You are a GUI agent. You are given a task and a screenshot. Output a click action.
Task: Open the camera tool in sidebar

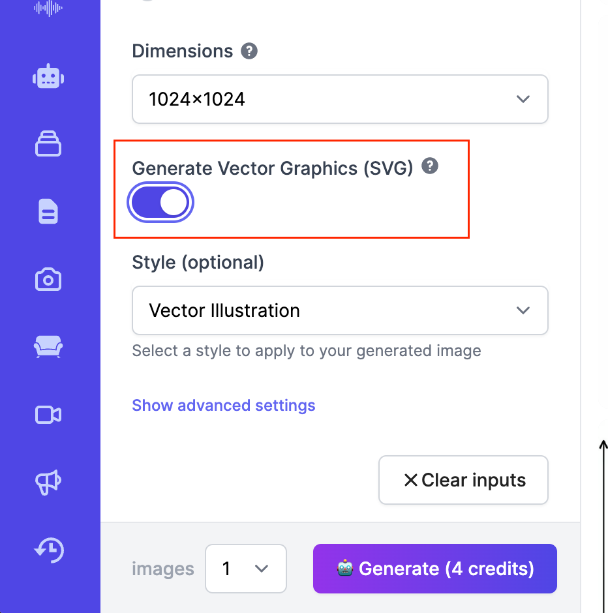point(48,280)
